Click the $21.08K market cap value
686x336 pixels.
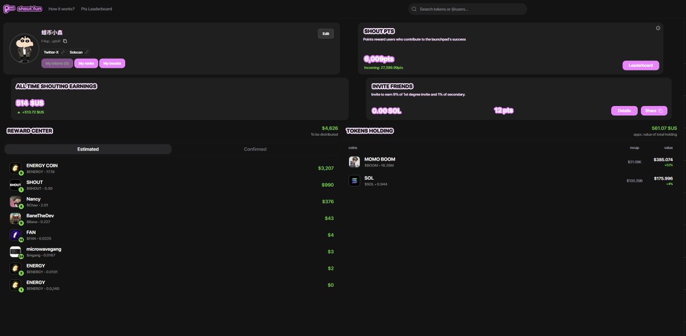click(x=634, y=162)
